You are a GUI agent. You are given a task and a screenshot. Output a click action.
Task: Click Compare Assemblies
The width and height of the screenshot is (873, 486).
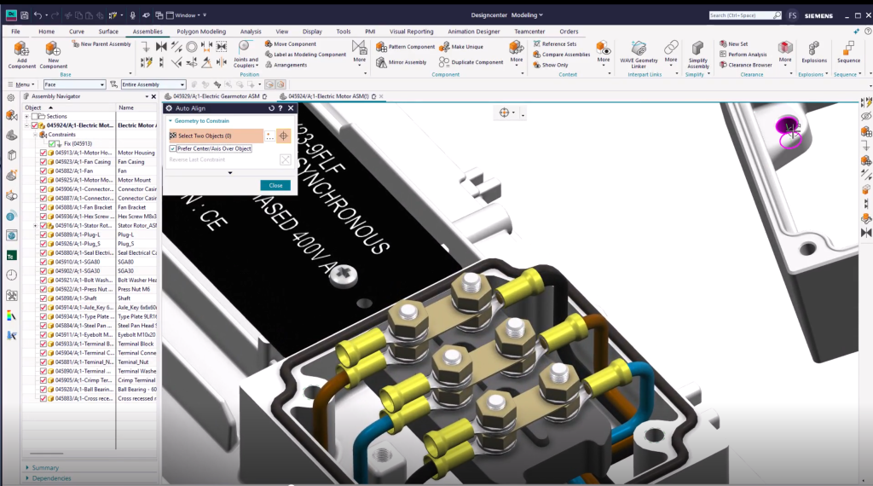561,55
